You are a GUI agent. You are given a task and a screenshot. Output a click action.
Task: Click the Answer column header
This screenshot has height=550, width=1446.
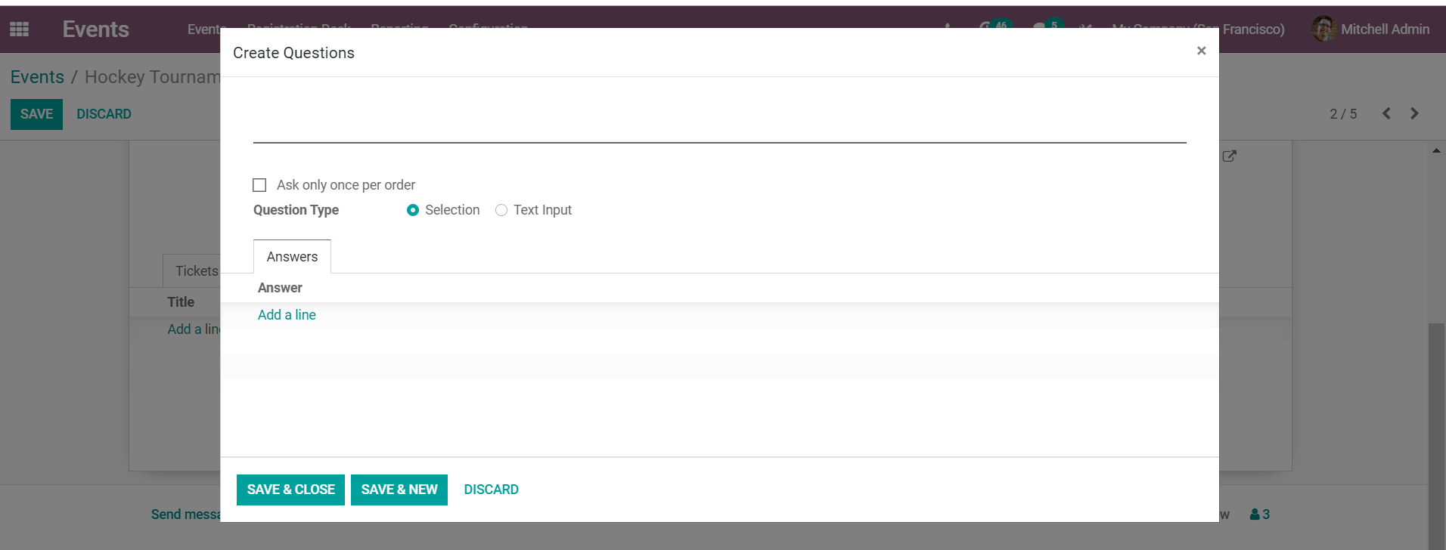(280, 288)
